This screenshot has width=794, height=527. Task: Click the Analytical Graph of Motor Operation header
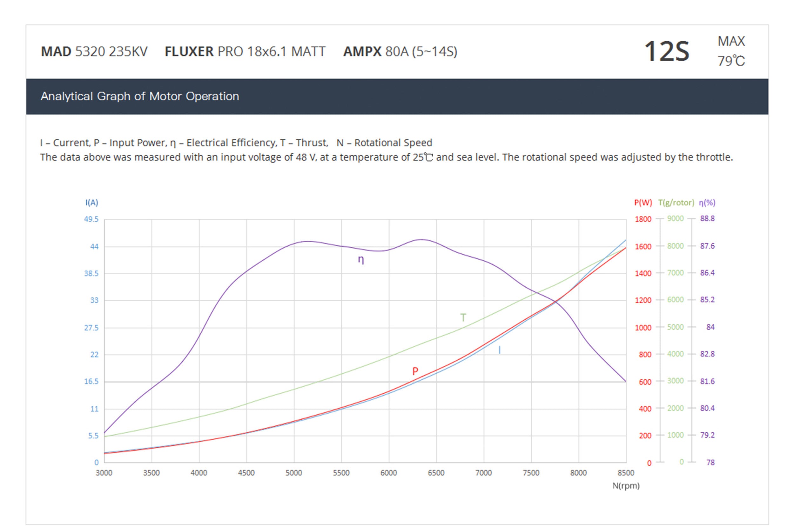140,97
